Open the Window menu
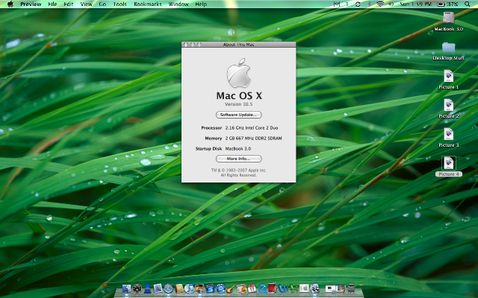Image resolution: width=478 pixels, height=298 pixels. 179,4
